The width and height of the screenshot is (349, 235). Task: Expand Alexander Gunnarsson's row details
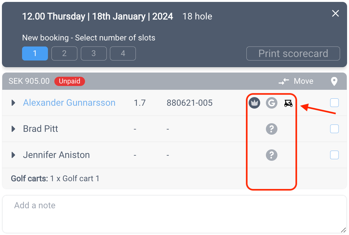[x=13, y=103]
